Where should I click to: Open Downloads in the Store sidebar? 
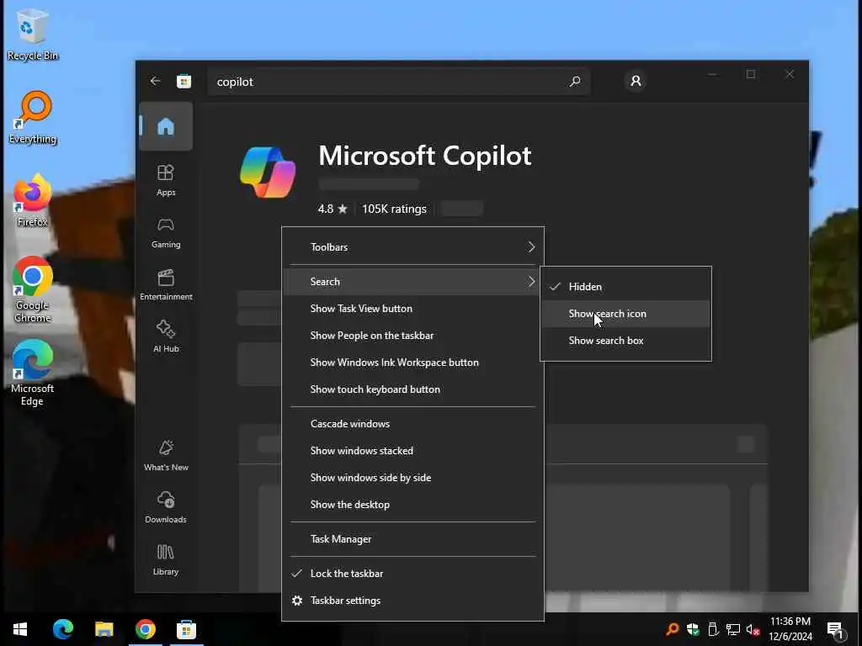(166, 507)
